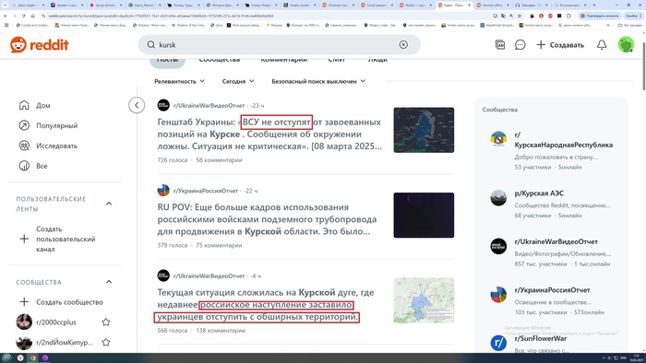646x363 pixels.
Task: Open the Сегодня time filter dropdown
Action: (x=238, y=81)
